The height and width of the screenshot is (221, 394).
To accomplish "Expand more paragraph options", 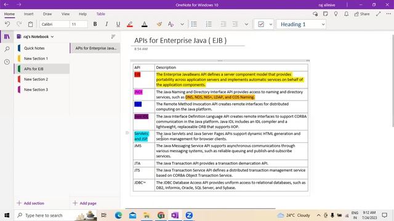I will click(246, 25).
